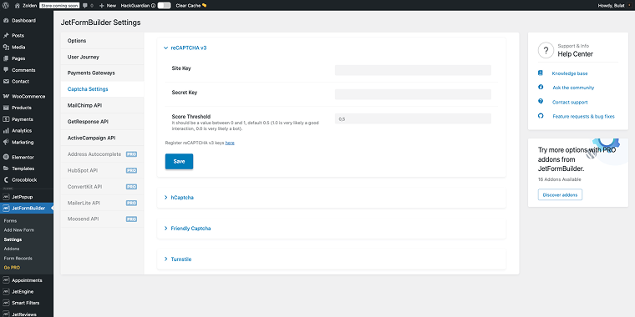Click the HackGuardian info icon

153,6
